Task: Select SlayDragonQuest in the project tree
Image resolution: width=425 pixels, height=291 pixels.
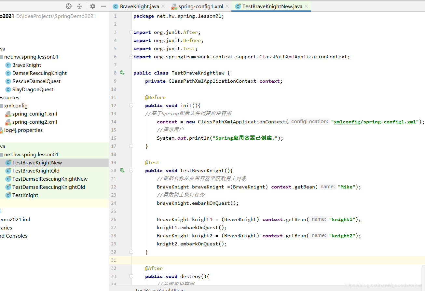Action: coord(33,90)
